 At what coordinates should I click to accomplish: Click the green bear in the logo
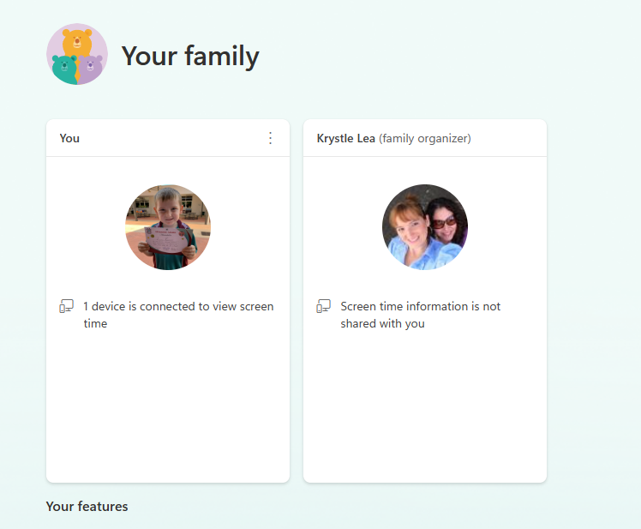(64, 69)
